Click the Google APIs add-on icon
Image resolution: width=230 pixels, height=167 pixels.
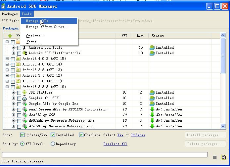point(25,104)
